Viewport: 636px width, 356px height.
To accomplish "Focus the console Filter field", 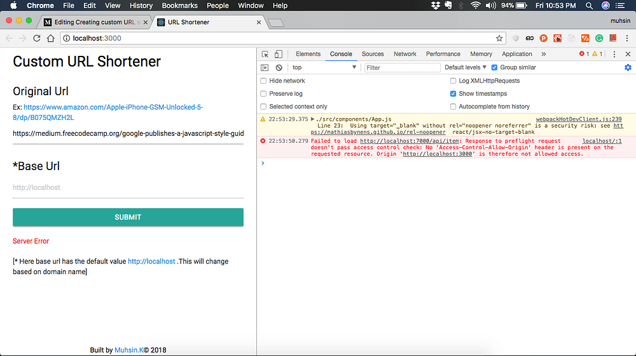I will 402,67.
